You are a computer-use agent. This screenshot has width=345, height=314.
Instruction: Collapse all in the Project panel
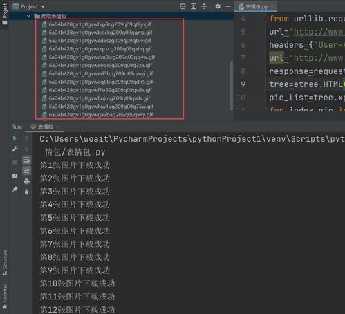click(x=204, y=6)
